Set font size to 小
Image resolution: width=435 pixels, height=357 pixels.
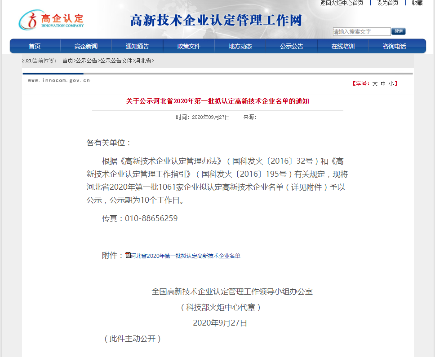pos(391,83)
